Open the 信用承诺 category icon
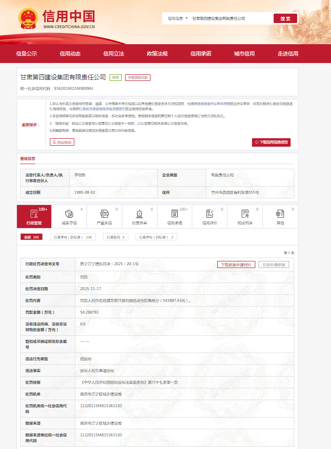Image resolution: width=331 pixels, height=449 pixels. [x=174, y=214]
